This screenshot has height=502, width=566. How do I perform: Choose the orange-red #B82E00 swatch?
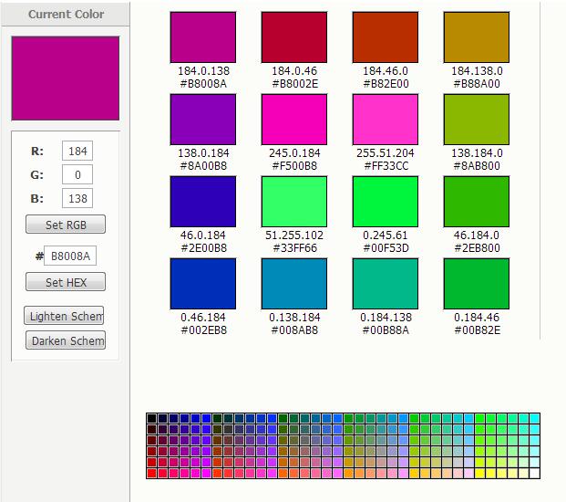pos(385,37)
